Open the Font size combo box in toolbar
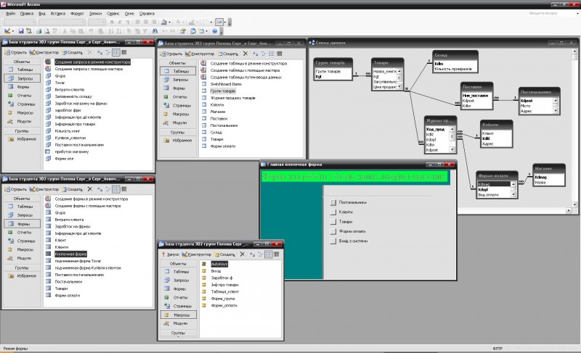Viewport: 581px width, 353px height. [x=97, y=22]
